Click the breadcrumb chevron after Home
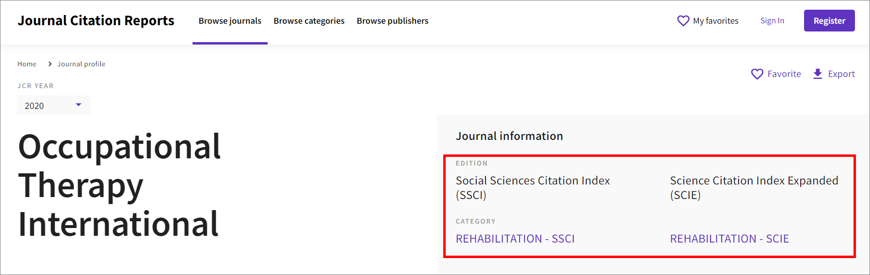The width and height of the screenshot is (870, 275). (49, 64)
